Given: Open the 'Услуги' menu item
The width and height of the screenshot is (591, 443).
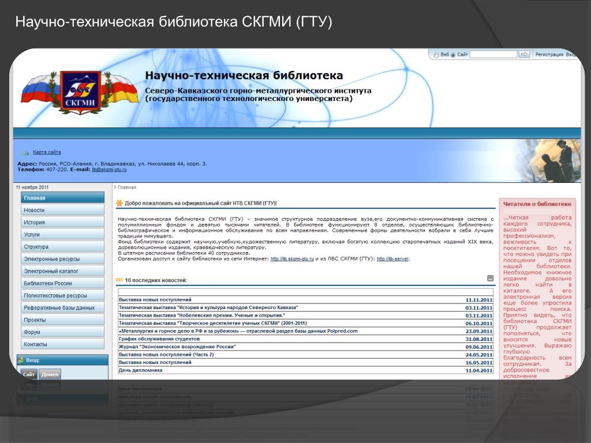Looking at the screenshot, I should tap(62, 234).
